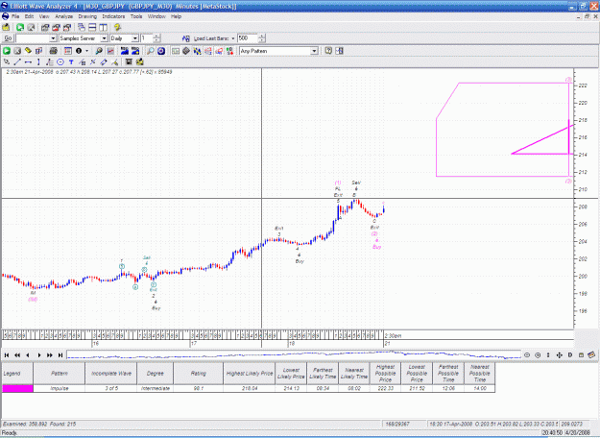Select the horizontal line drawing tool
Viewport: 600px width, 438px height.
click(x=28, y=61)
